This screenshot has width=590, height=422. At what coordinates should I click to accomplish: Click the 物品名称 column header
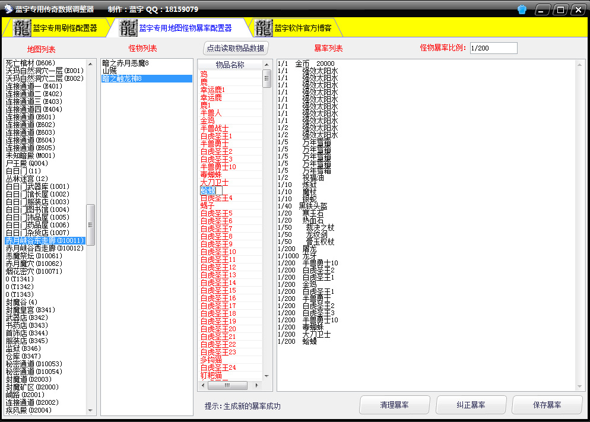pos(230,65)
